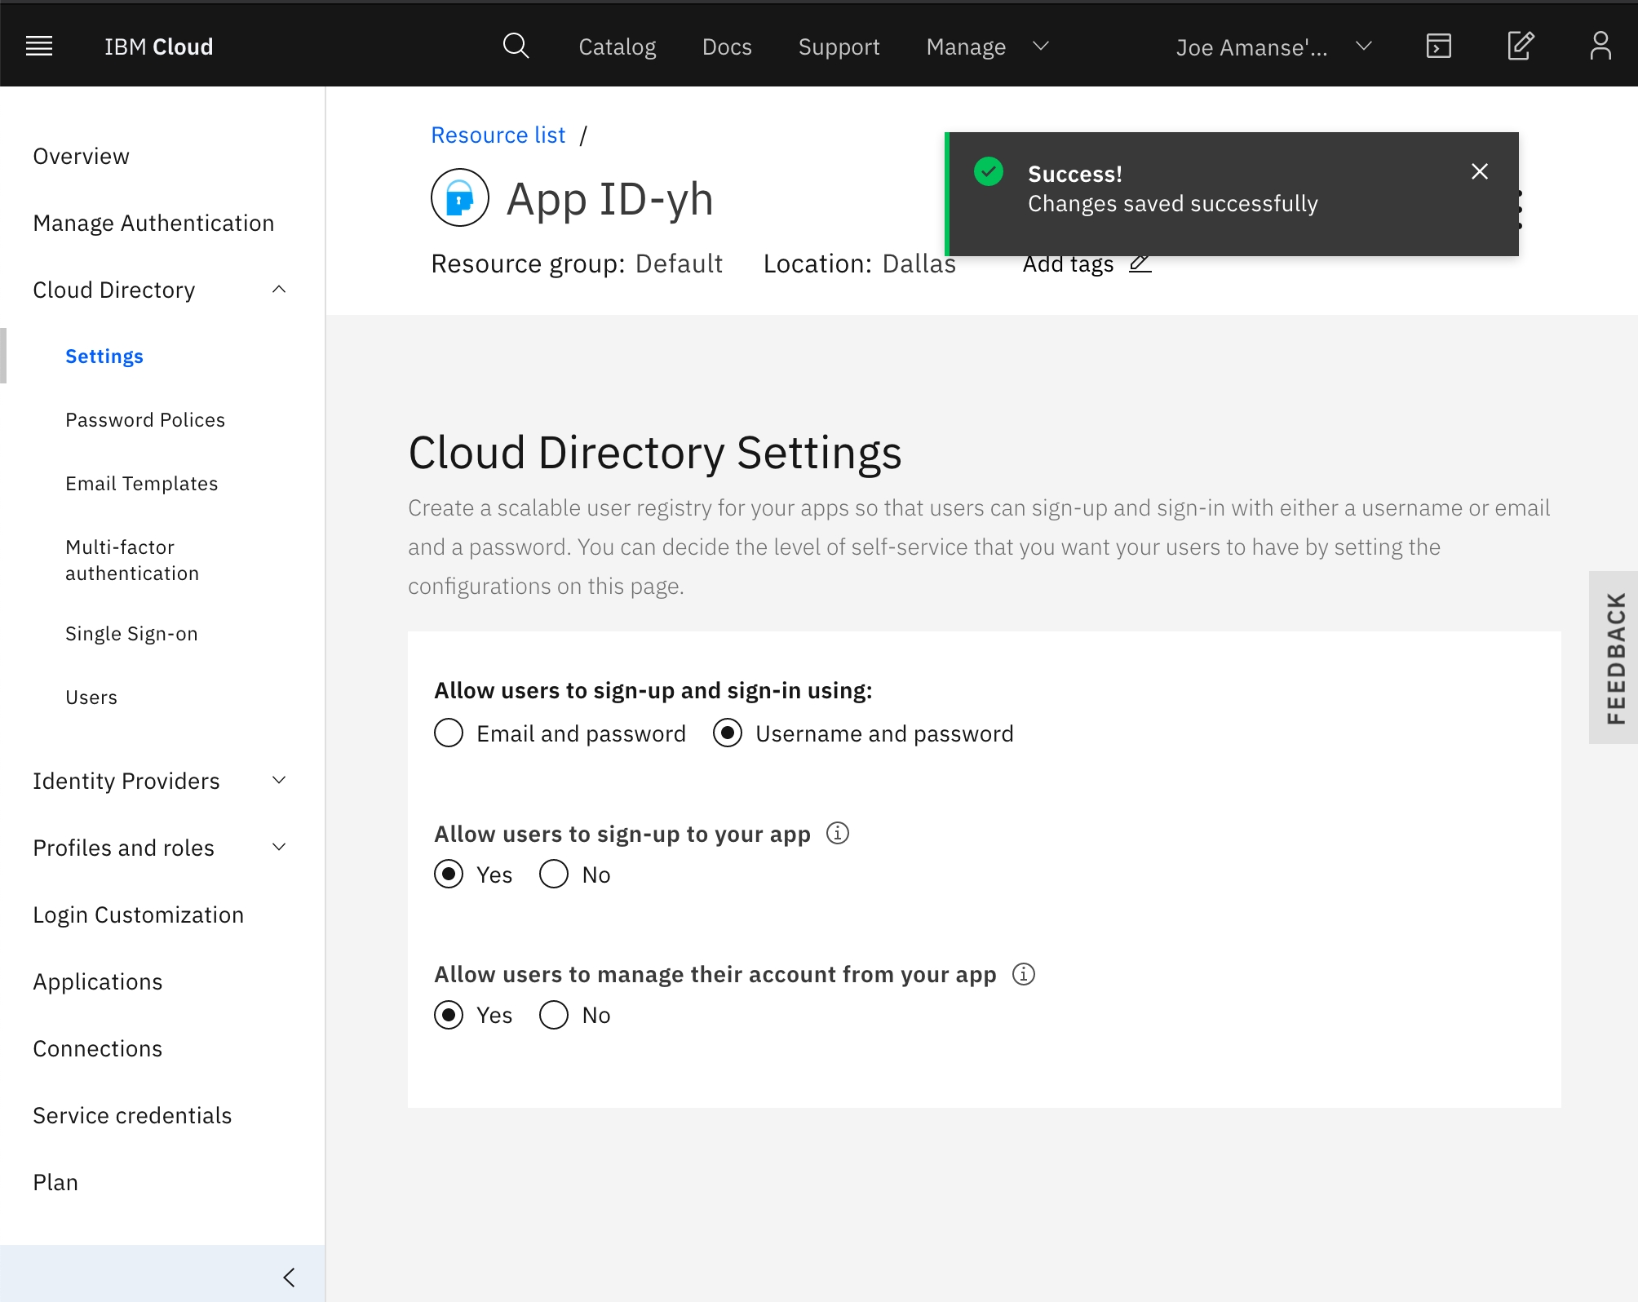Screen dimensions: 1638x1302
Task: Open the Docs link in header
Action: click(x=727, y=46)
